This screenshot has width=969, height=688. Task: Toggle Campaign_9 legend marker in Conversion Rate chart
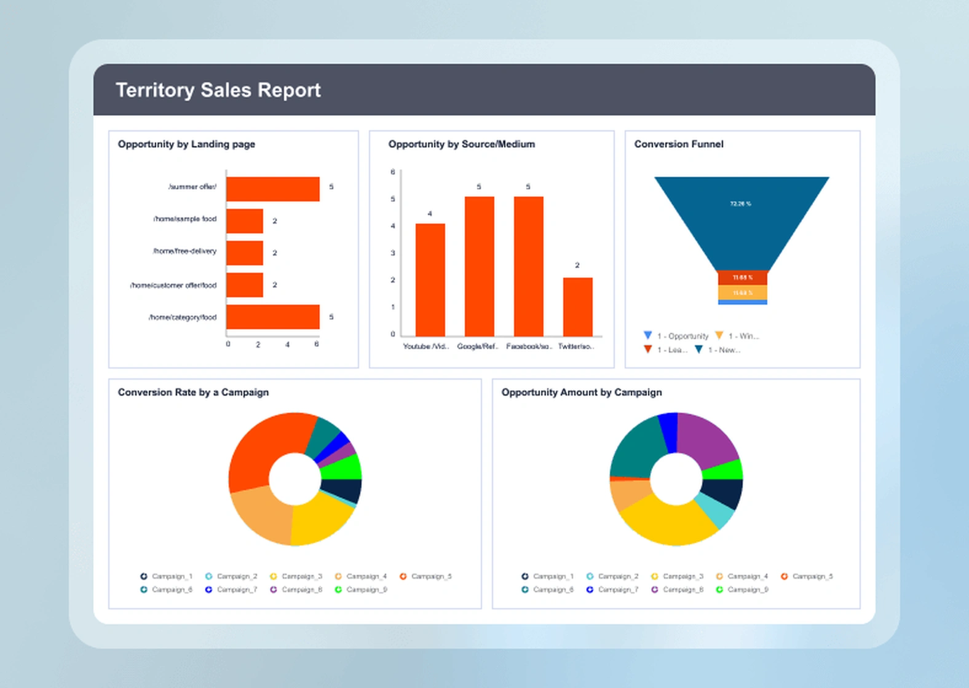[338, 590]
